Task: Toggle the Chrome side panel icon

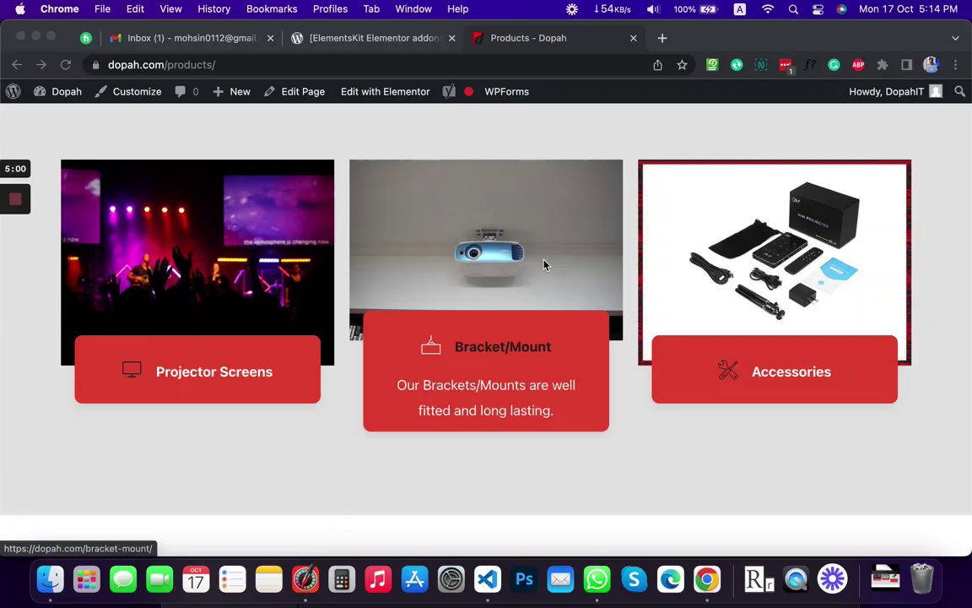Action: pos(906,64)
